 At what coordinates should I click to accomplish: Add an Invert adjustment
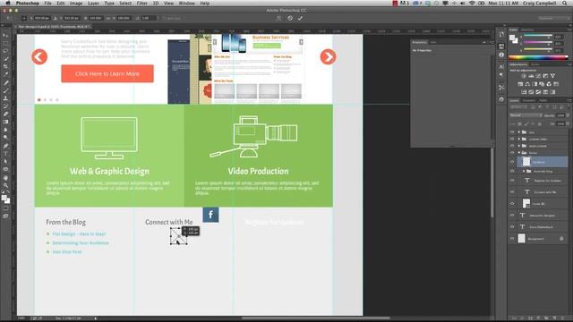tap(524, 92)
